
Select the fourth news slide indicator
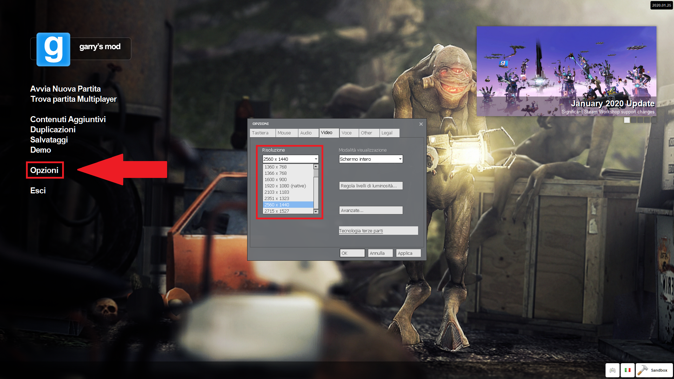647,120
